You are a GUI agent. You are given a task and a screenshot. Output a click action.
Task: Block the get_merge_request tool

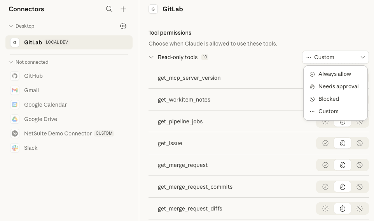point(360,165)
